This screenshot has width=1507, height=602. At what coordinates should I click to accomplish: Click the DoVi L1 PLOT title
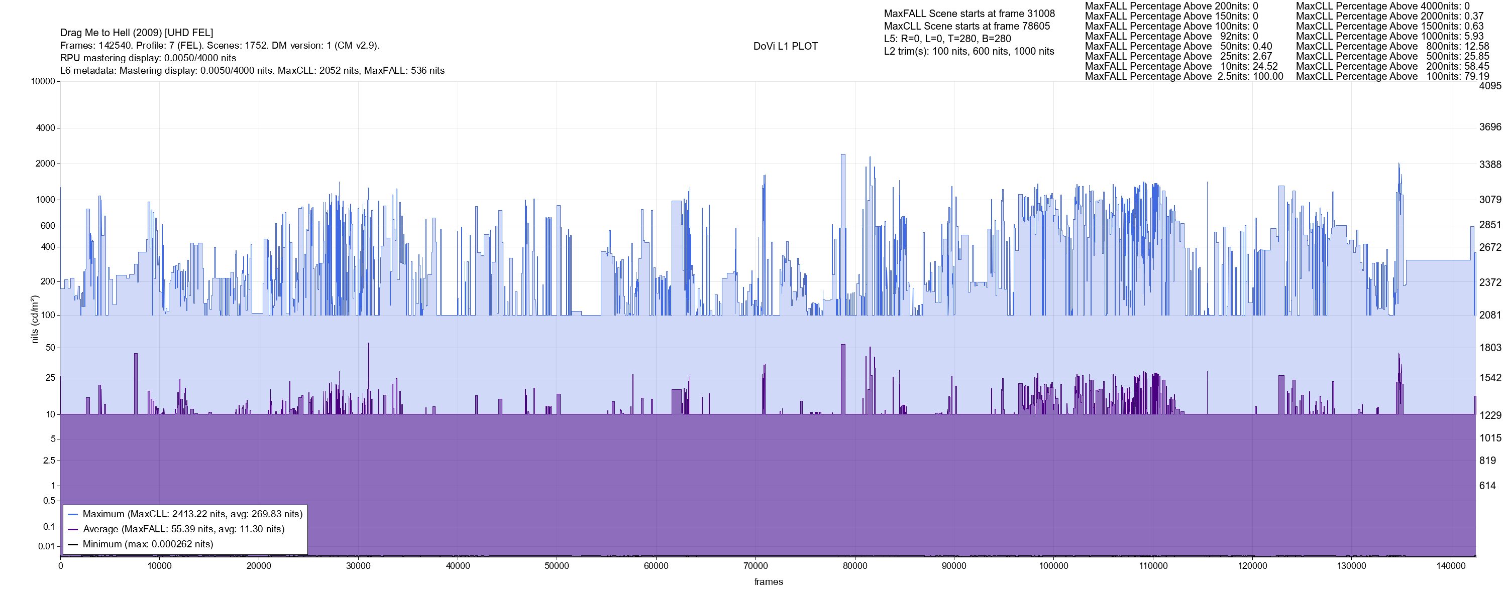pos(785,46)
